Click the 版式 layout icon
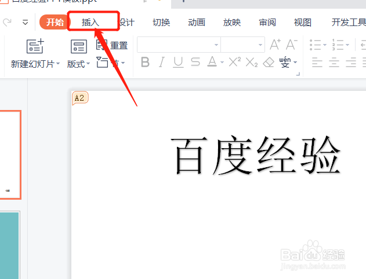The height and width of the screenshot is (279, 366). click(79, 46)
